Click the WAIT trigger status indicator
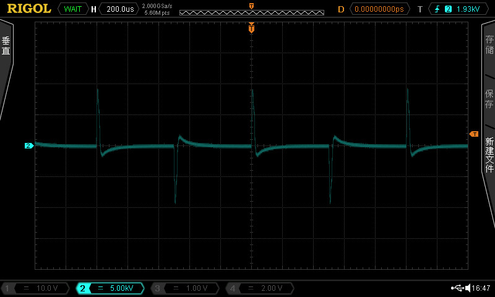Screen dimensions: 495x297 [x=73, y=9]
